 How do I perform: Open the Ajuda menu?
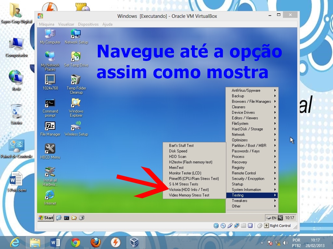coord(107,24)
